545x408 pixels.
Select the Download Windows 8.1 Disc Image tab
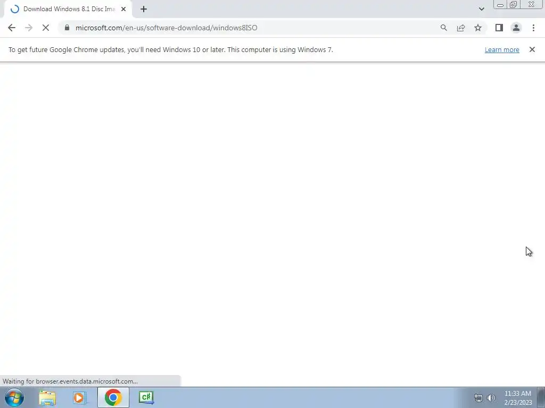click(68, 9)
